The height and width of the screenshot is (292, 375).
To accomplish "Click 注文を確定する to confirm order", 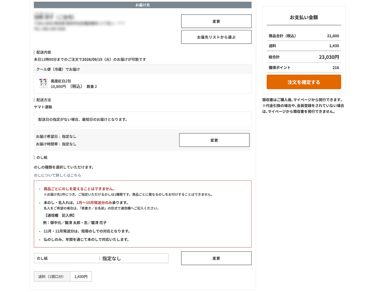I will click(x=304, y=82).
